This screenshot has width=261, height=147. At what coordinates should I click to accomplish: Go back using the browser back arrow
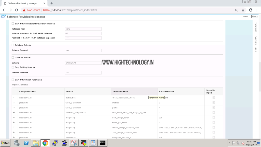pos(4,10)
